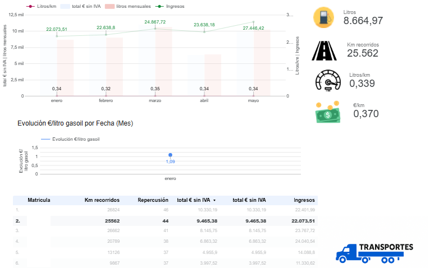Image resolution: width=434 pixels, height=268 pixels.
Task: Click Ingresos cell 23.767,72
Action: pos(305,230)
